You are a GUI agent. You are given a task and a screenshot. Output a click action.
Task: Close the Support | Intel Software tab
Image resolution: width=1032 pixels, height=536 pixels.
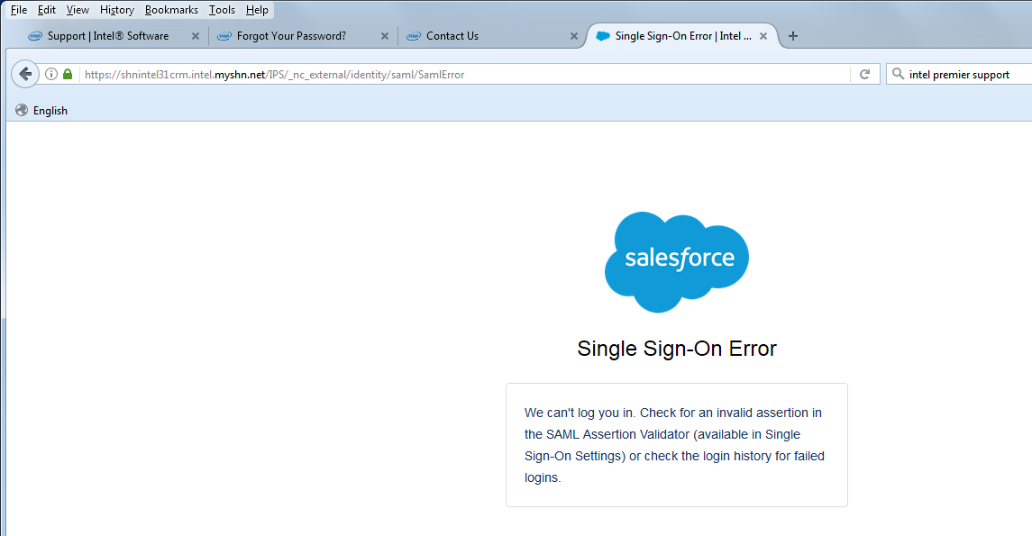(x=195, y=36)
